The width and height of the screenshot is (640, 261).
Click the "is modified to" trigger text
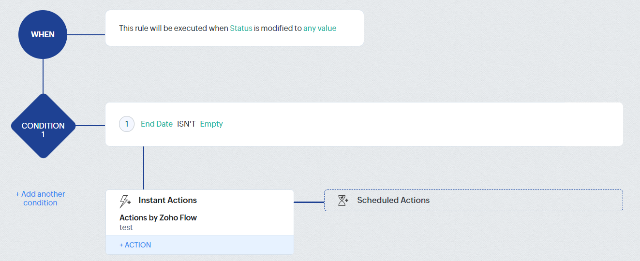coord(278,28)
